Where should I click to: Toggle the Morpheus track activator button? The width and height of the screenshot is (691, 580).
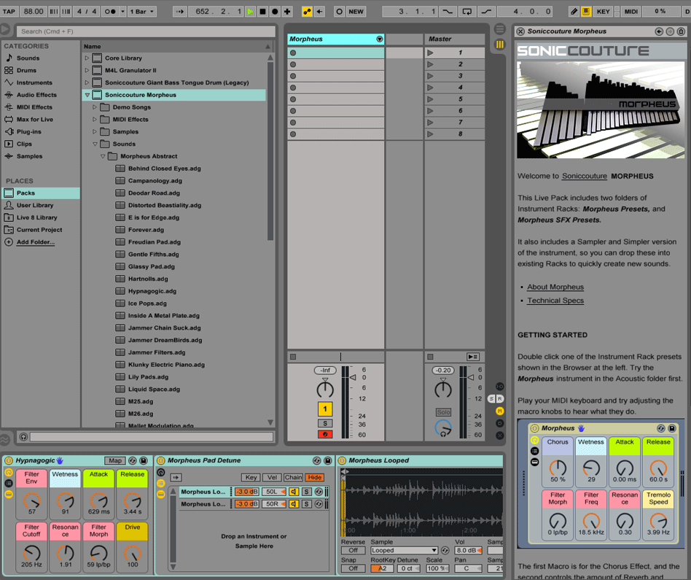(x=325, y=409)
